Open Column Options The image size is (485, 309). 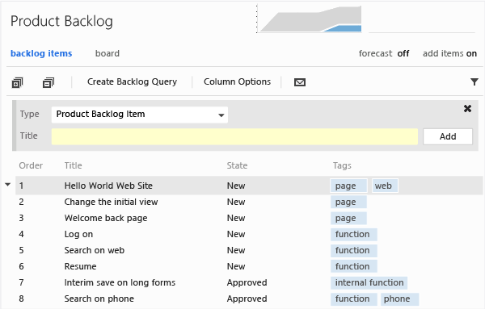237,81
